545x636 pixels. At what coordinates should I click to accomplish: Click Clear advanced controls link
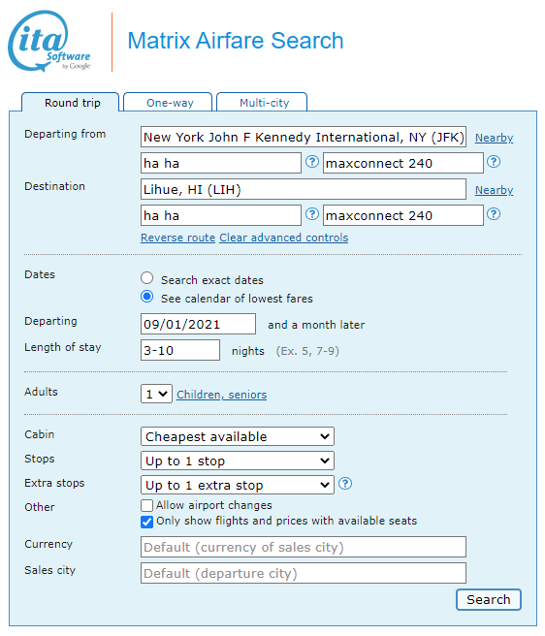[284, 238]
